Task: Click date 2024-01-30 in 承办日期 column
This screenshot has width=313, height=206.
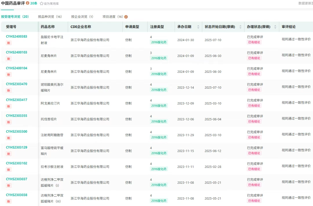Action: point(185,40)
